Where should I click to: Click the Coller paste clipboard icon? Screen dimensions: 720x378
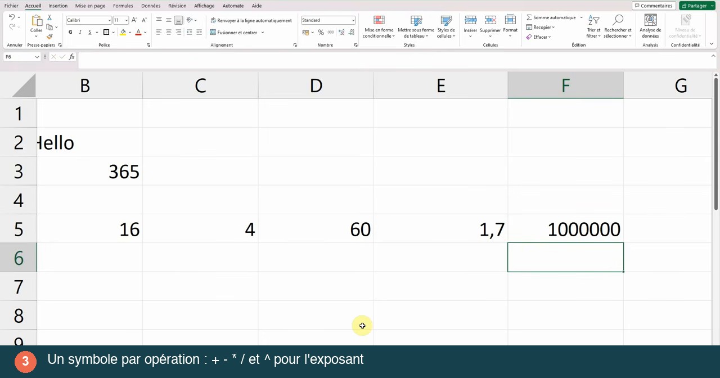tap(36, 21)
